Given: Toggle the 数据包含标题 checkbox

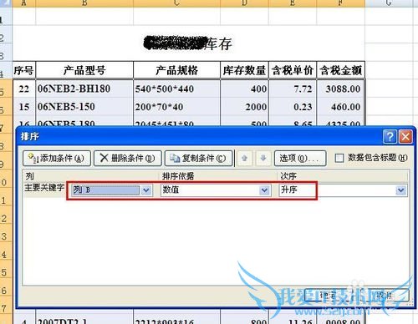Looking at the screenshot, I should pos(339,159).
